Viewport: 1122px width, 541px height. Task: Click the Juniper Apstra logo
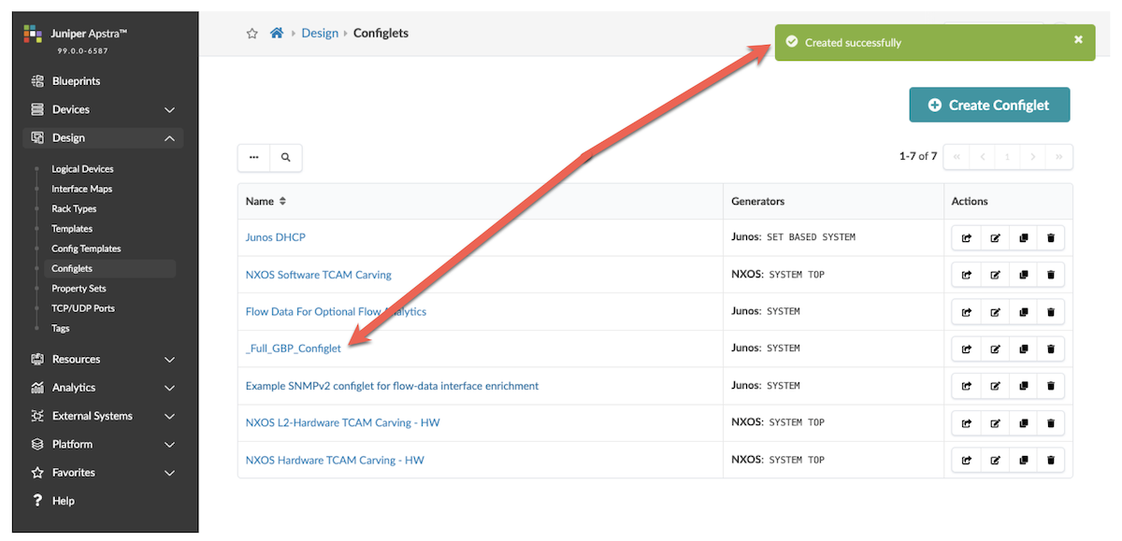pyautogui.click(x=33, y=35)
